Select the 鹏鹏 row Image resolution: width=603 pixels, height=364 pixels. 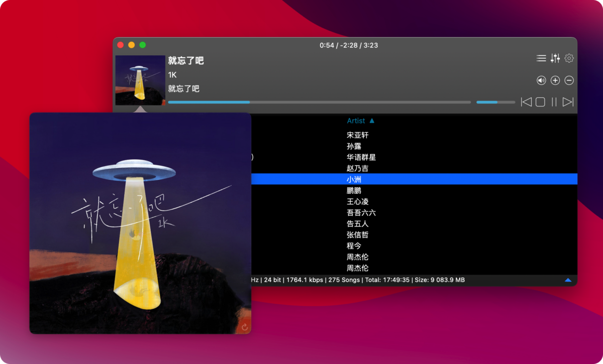414,190
